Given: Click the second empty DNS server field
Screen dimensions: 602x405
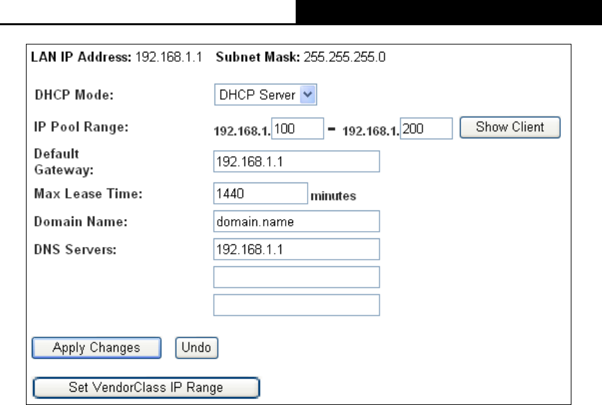Looking at the screenshot, I should (x=296, y=278).
